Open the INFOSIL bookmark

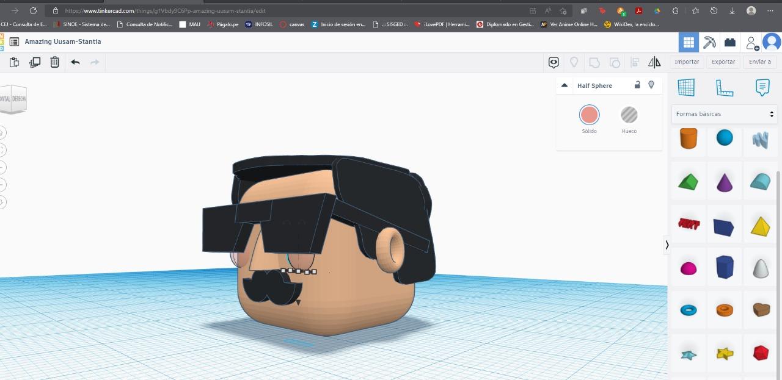click(259, 24)
